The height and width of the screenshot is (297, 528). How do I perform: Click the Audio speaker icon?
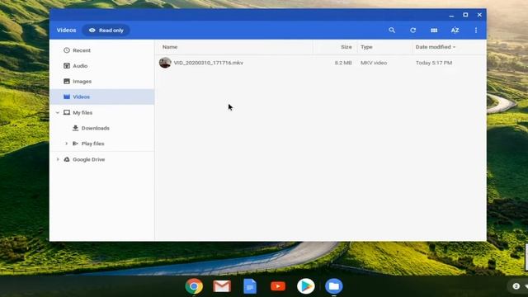(x=67, y=66)
